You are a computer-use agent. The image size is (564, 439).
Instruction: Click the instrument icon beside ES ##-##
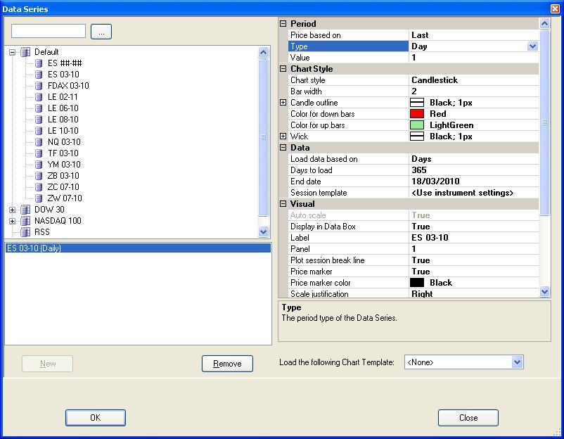[39, 63]
